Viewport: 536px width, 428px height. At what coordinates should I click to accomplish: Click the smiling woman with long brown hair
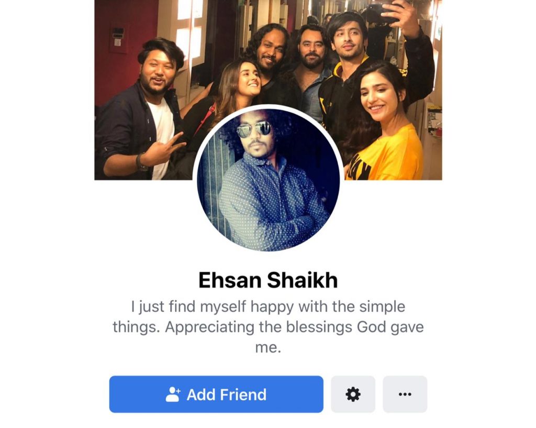pos(236,92)
